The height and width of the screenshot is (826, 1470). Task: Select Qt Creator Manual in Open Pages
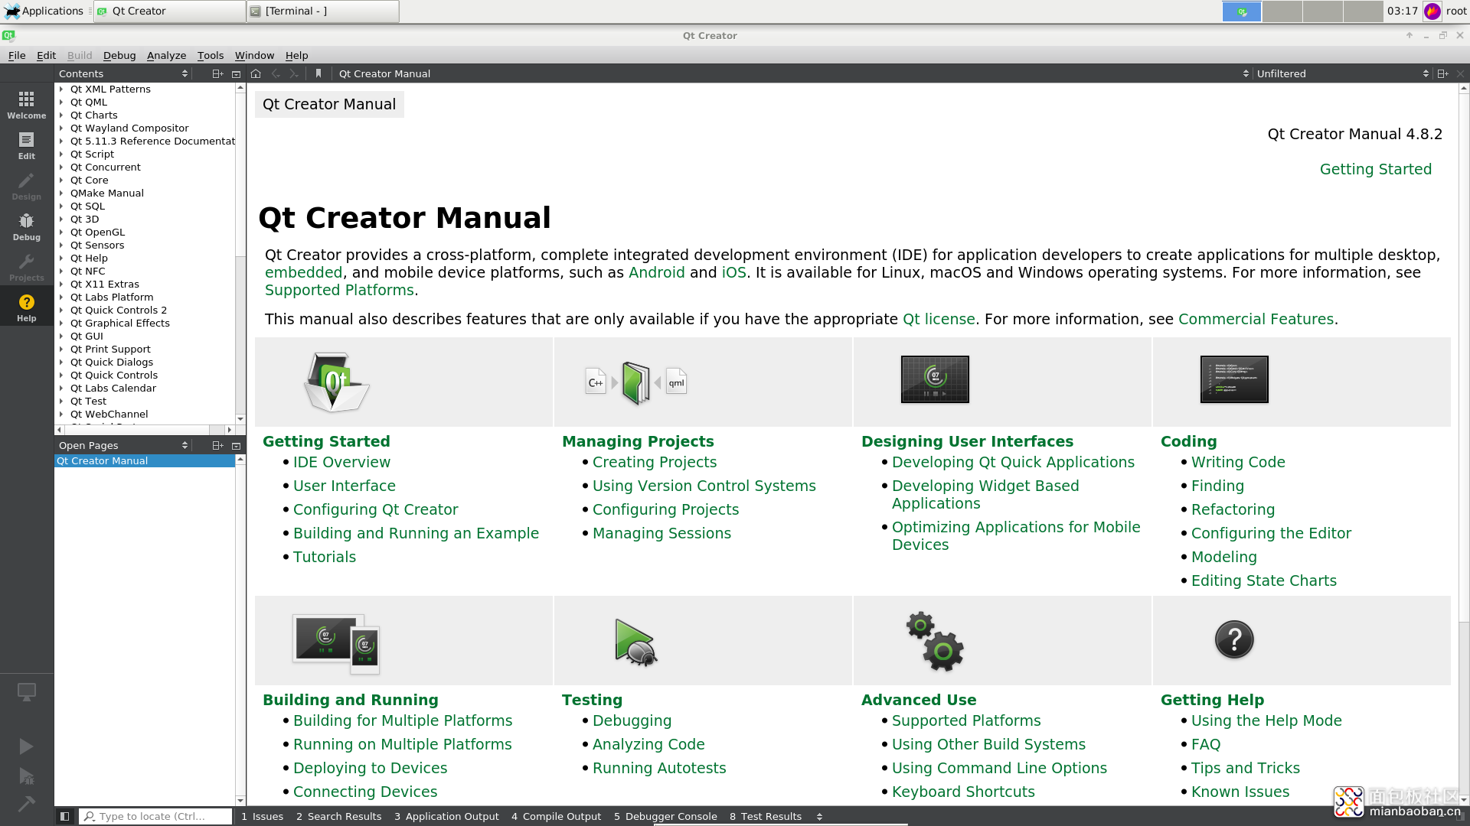click(x=145, y=460)
